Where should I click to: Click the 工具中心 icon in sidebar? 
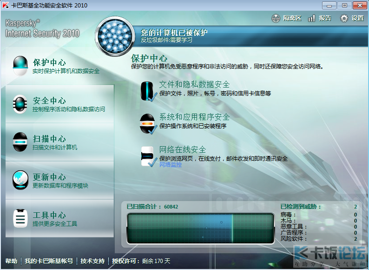coord(20,218)
